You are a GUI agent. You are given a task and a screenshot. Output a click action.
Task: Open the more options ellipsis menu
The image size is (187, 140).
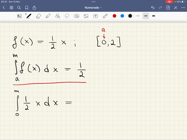coord(183,8)
